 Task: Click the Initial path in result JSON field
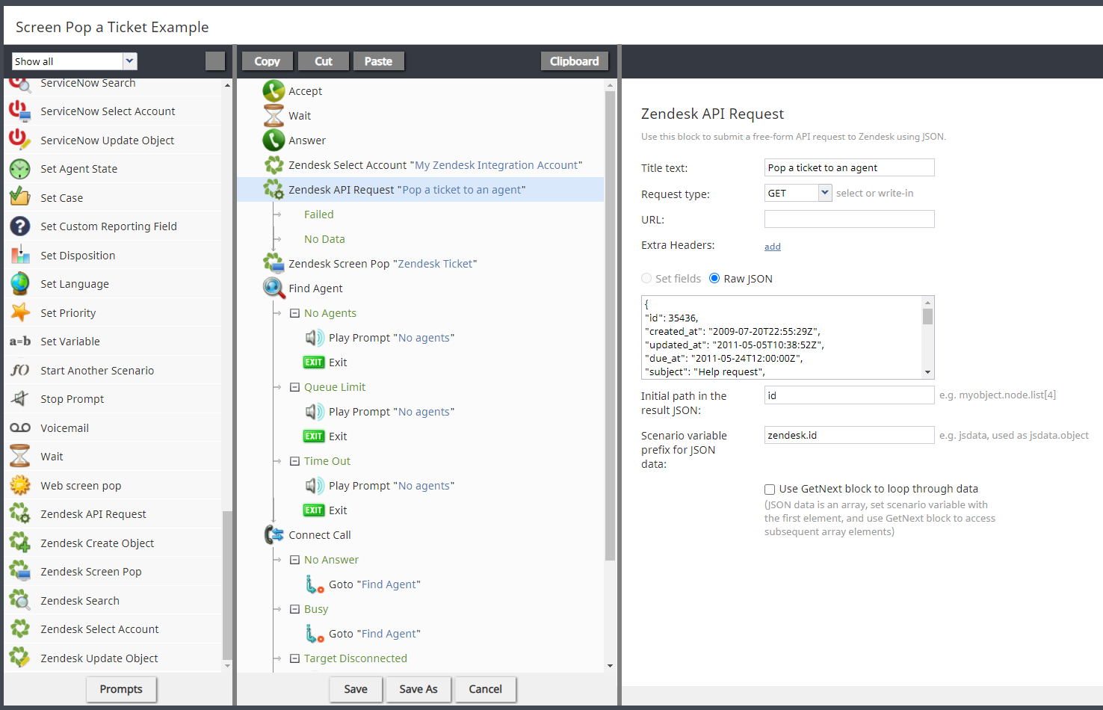click(850, 395)
